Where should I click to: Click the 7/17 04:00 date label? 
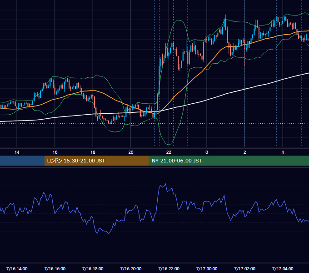(283, 268)
